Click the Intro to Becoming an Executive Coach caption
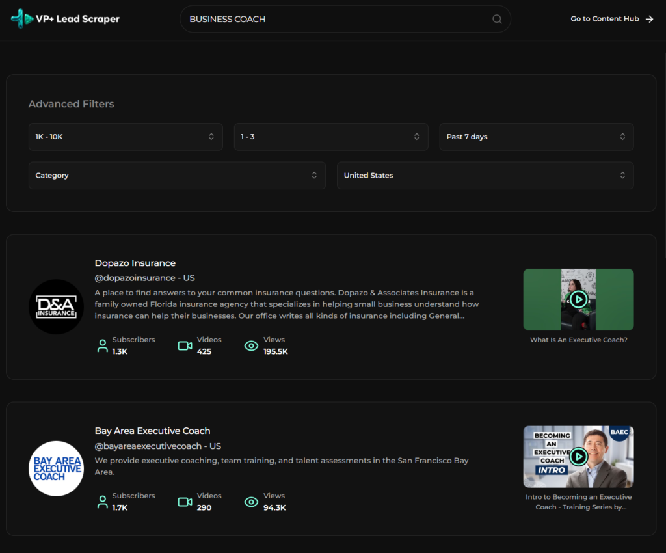Image resolution: width=666 pixels, height=553 pixels. click(x=578, y=502)
